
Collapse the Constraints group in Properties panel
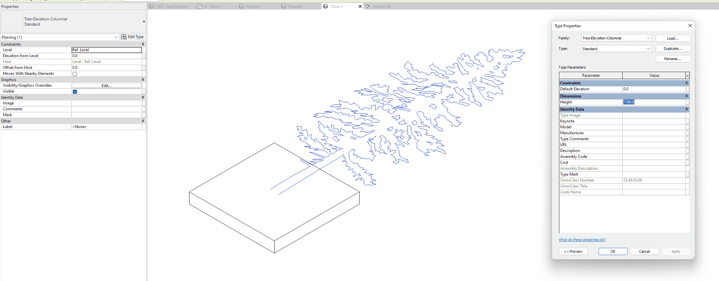tap(143, 44)
